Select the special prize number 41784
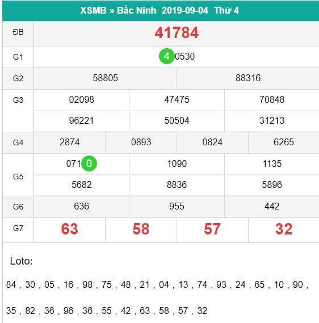 pos(177,33)
